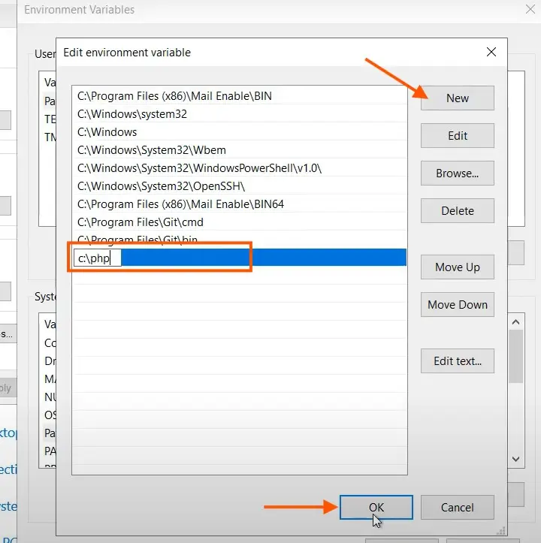Open the Edit text... view
541x543 pixels.
click(458, 360)
